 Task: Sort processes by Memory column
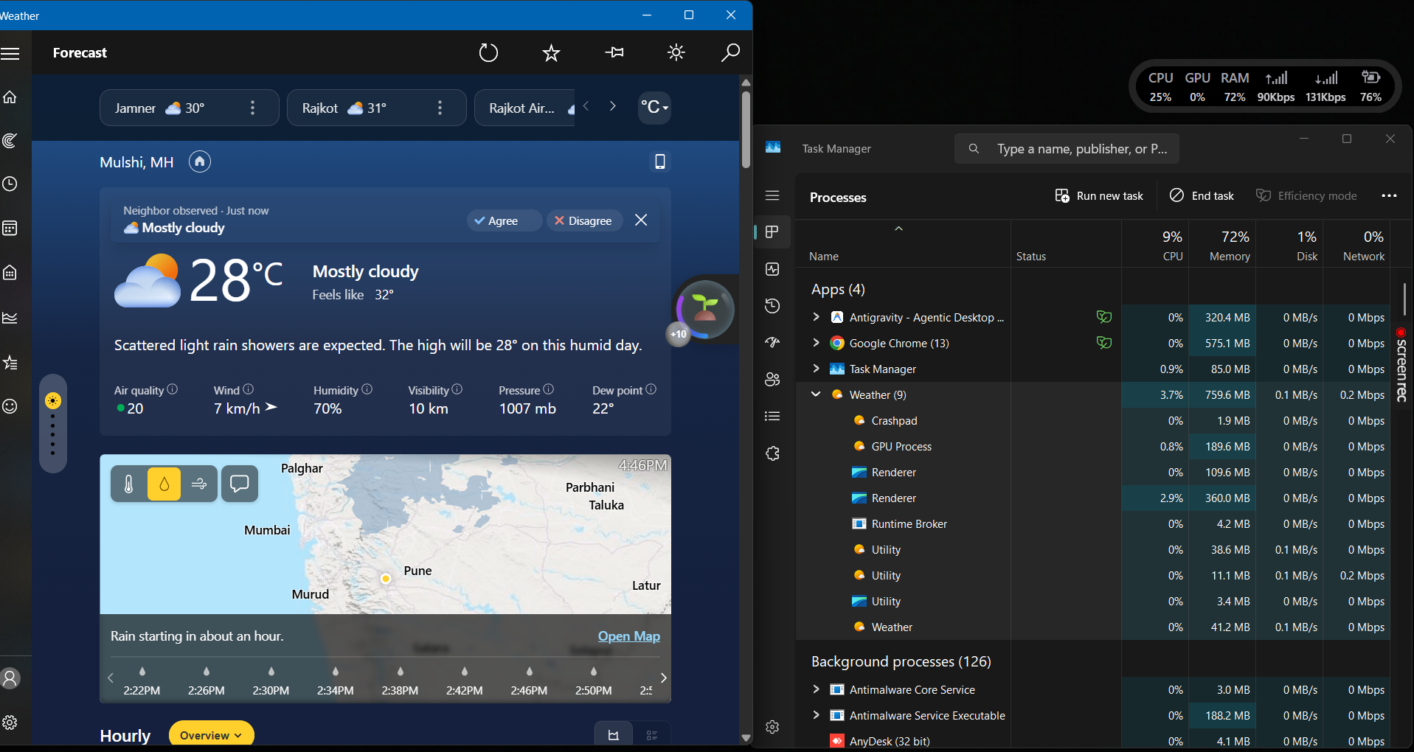1223,245
